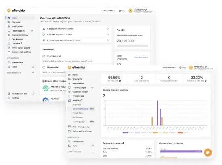Image resolution: width=222 pixels, height=165 pixels.
Task: Open account profile menu in back window
Action: coord(140,11)
